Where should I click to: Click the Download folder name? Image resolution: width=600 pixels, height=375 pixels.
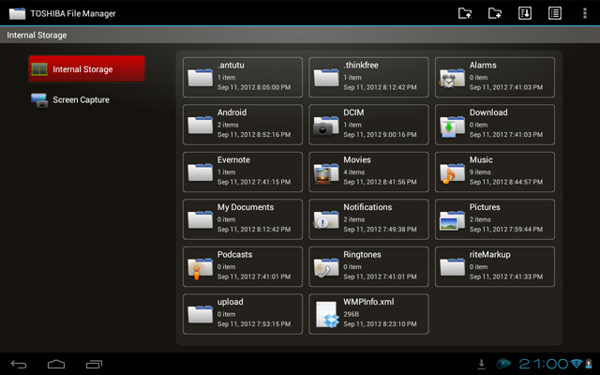[488, 112]
